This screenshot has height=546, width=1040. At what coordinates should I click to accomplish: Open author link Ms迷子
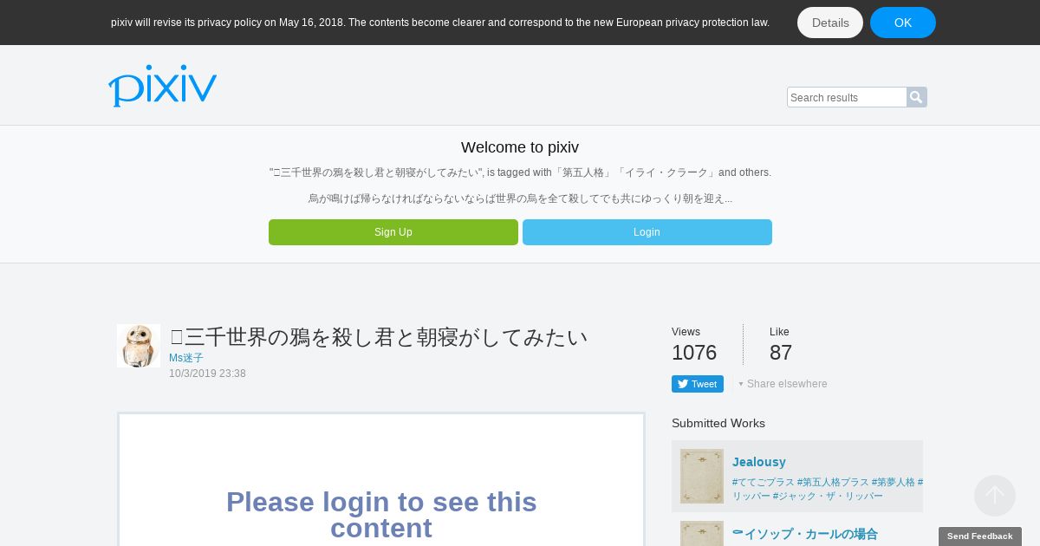(x=186, y=358)
